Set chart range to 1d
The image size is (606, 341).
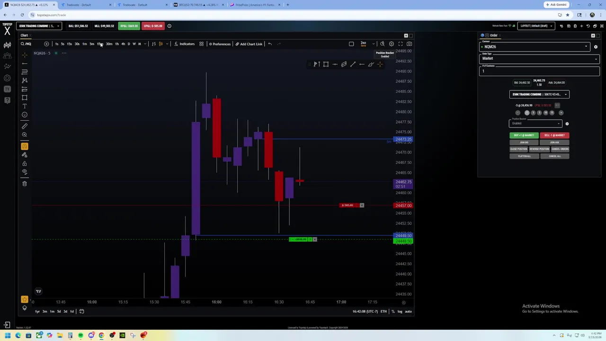[x=71, y=311]
